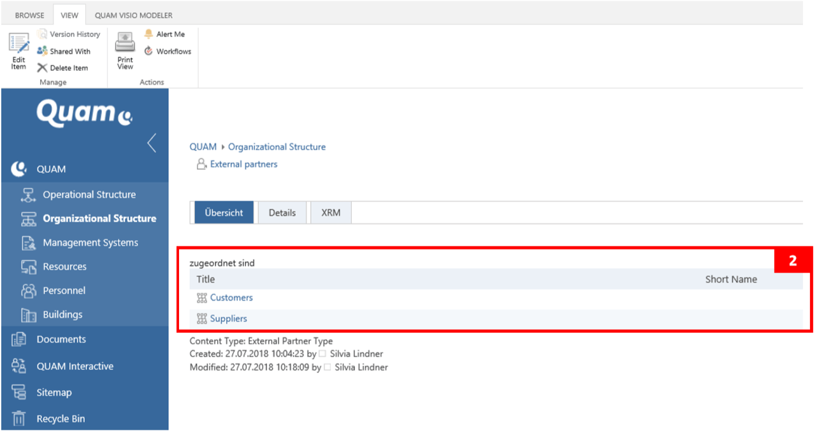Click the QUAM breadcrumb link
The image size is (819, 438).
203,147
